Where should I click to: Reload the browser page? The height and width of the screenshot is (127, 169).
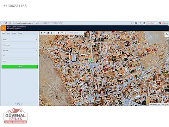pyautogui.click(x=6, y=23)
